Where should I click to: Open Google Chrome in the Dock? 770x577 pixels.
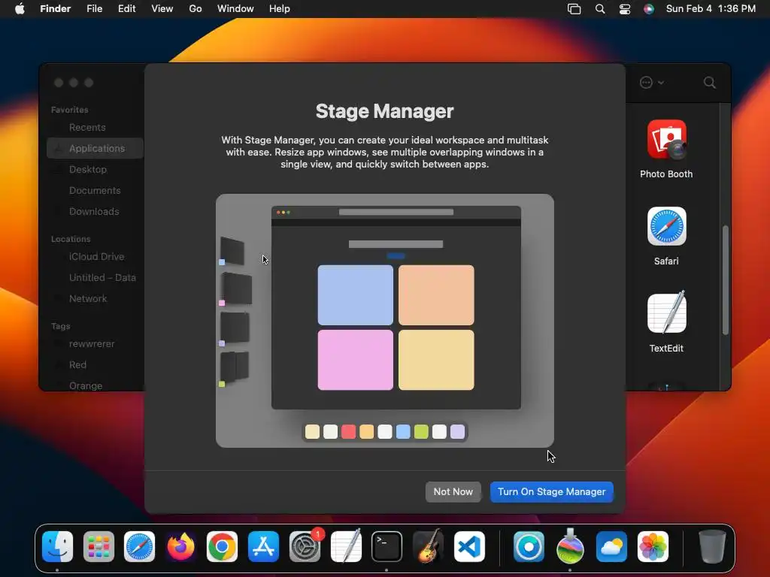pos(222,546)
